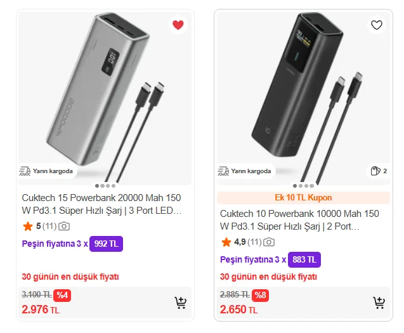The height and width of the screenshot is (333, 404).
Task: Add Cuktech 15 Powerbank to cart
Action: 180,303
